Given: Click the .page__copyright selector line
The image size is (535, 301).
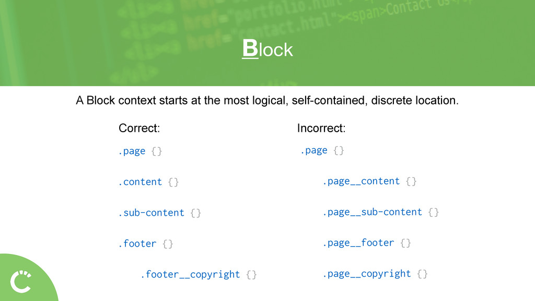Looking at the screenshot, I should tap(366, 274).
